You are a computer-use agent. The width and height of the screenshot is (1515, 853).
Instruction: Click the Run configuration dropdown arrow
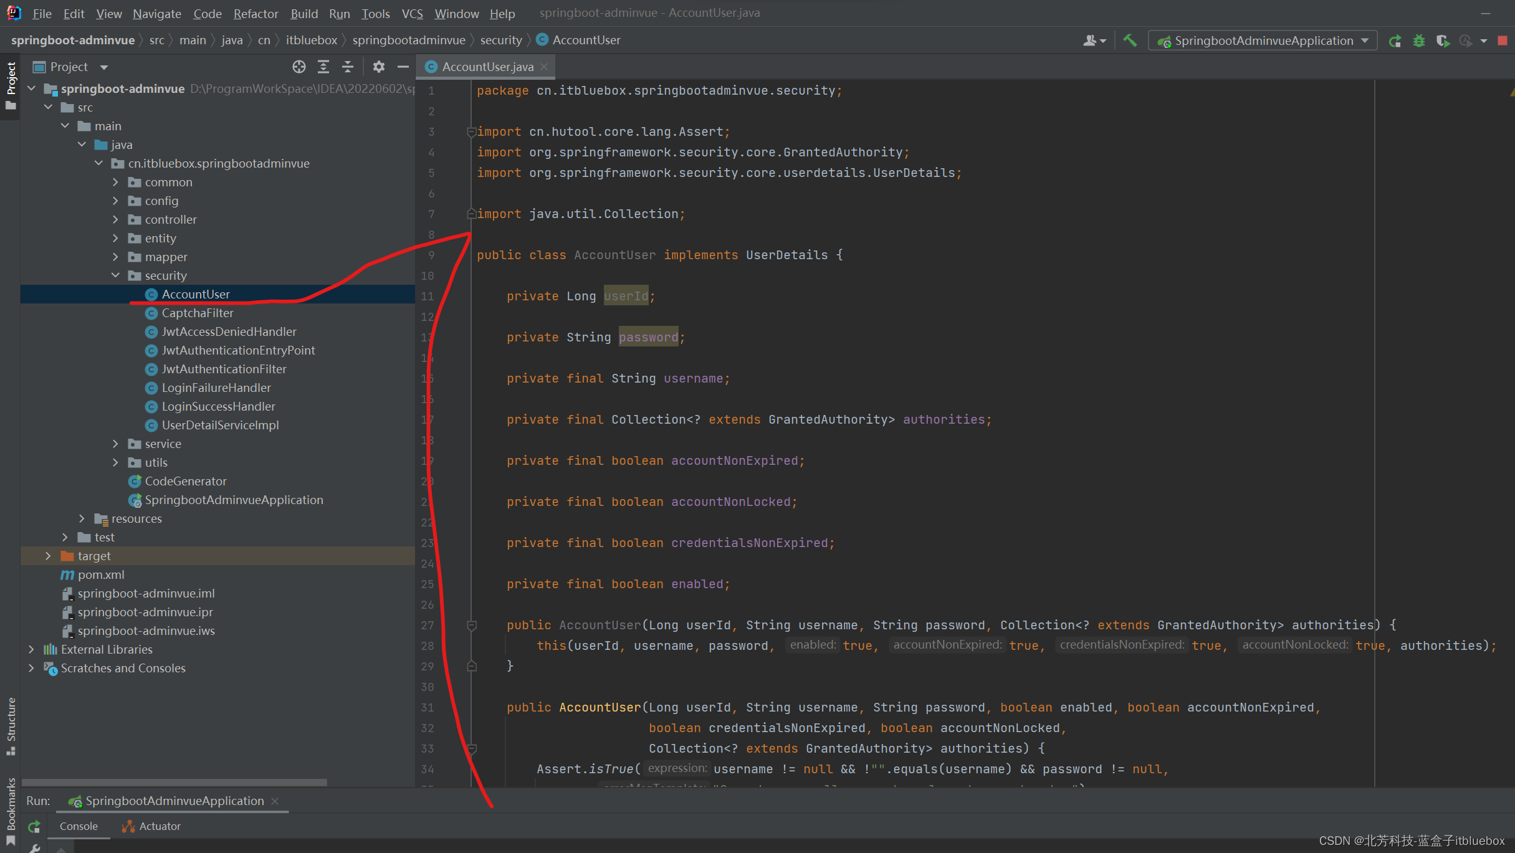coord(1367,41)
